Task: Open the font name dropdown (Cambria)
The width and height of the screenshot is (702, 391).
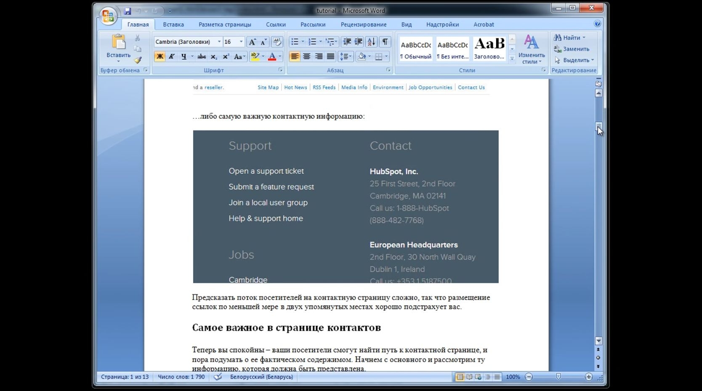Action: point(219,42)
